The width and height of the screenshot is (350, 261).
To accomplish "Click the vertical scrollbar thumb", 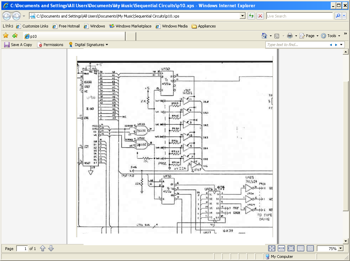I will [x=346, y=146].
